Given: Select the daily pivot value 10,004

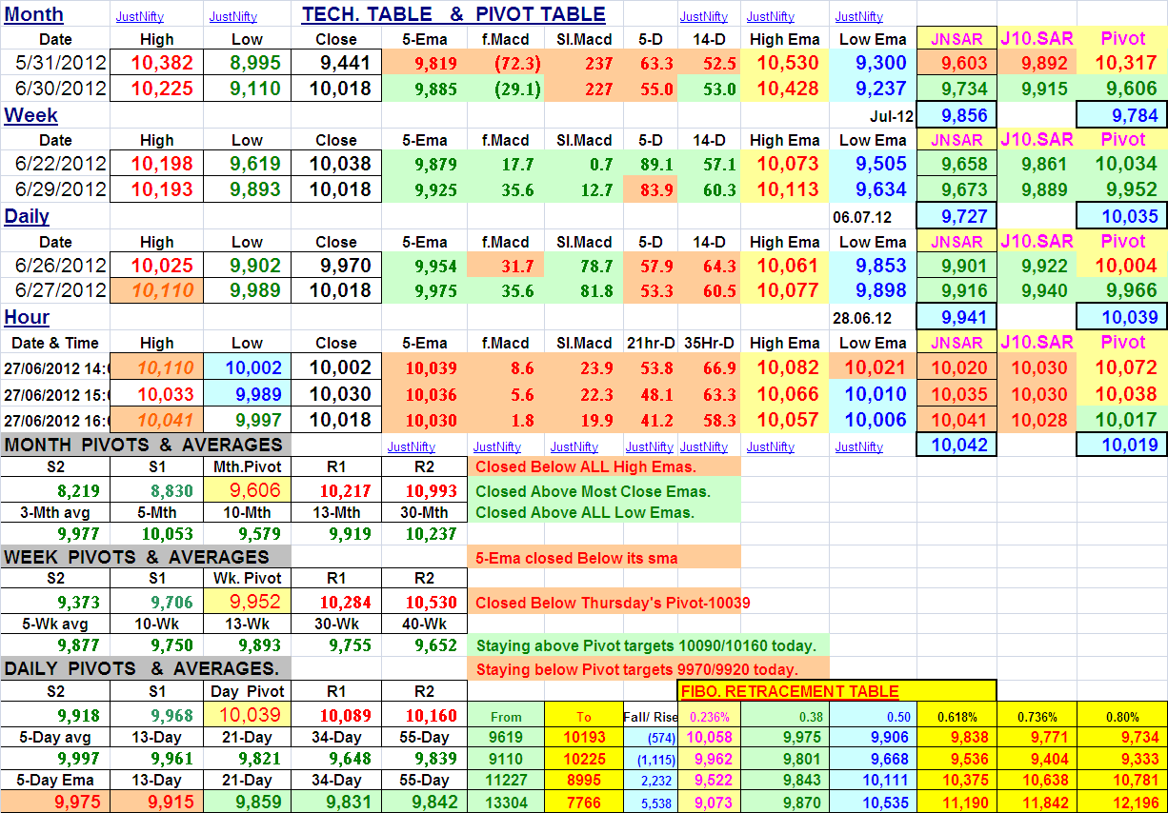Looking at the screenshot, I should [x=1122, y=266].
